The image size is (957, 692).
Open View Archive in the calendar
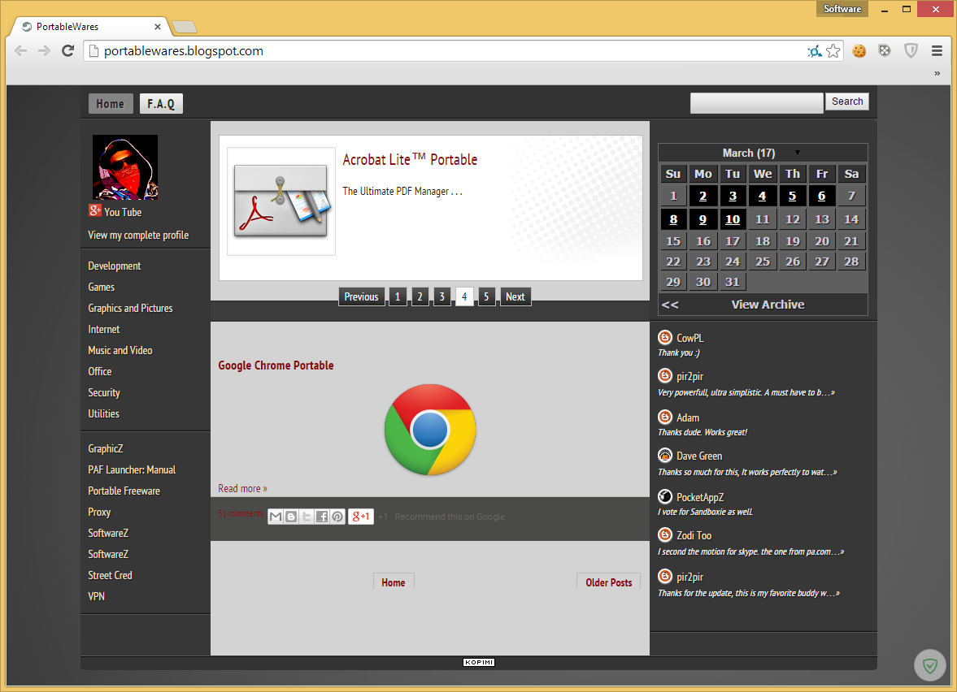[768, 305]
